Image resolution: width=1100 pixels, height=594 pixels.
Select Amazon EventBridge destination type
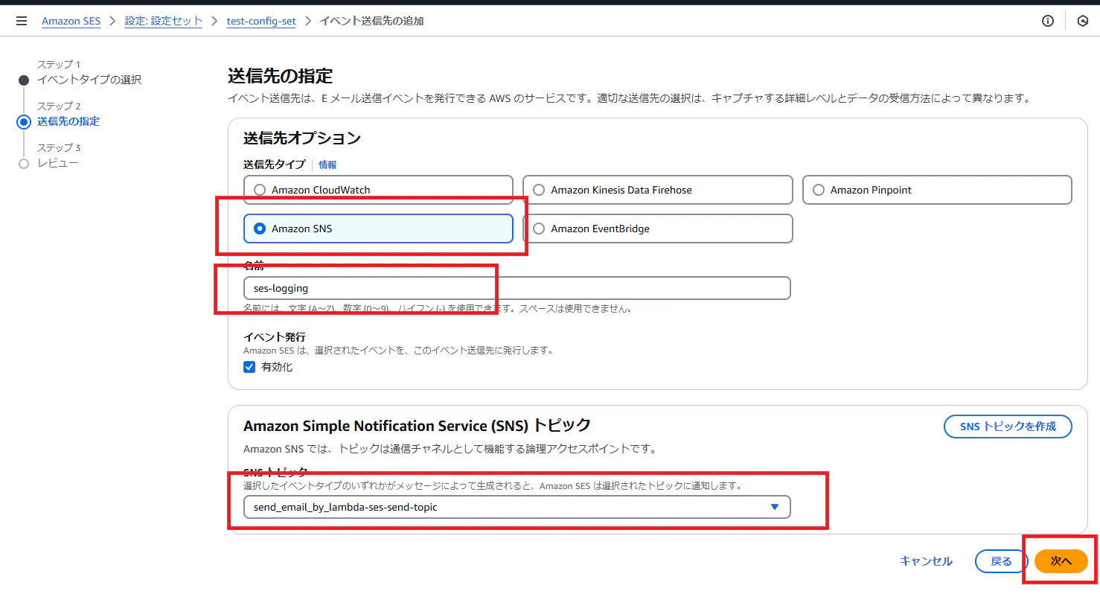coord(657,229)
